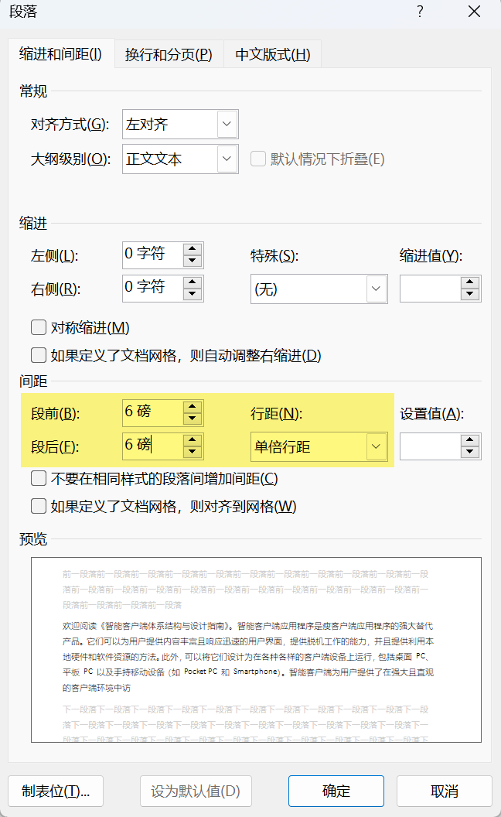Toggle the 默认情况下折叠 checkbox
Image resolution: width=501 pixels, height=817 pixels.
point(257,159)
